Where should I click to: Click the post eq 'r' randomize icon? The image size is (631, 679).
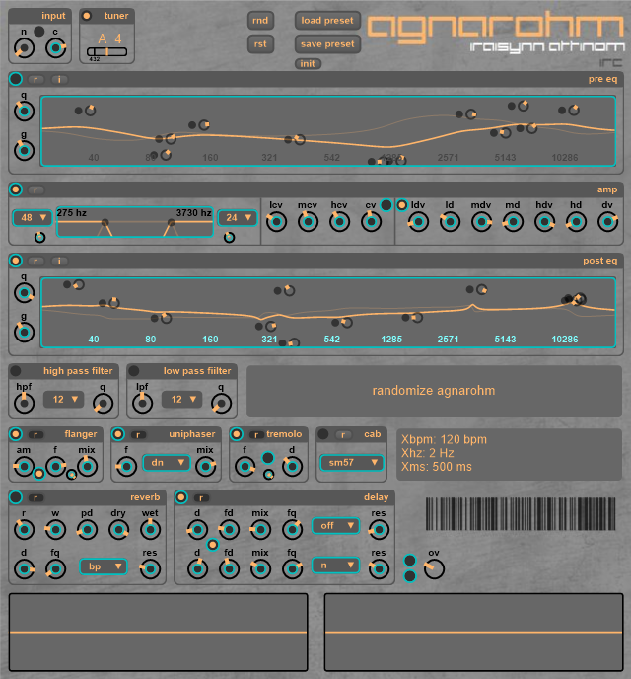tap(35, 261)
